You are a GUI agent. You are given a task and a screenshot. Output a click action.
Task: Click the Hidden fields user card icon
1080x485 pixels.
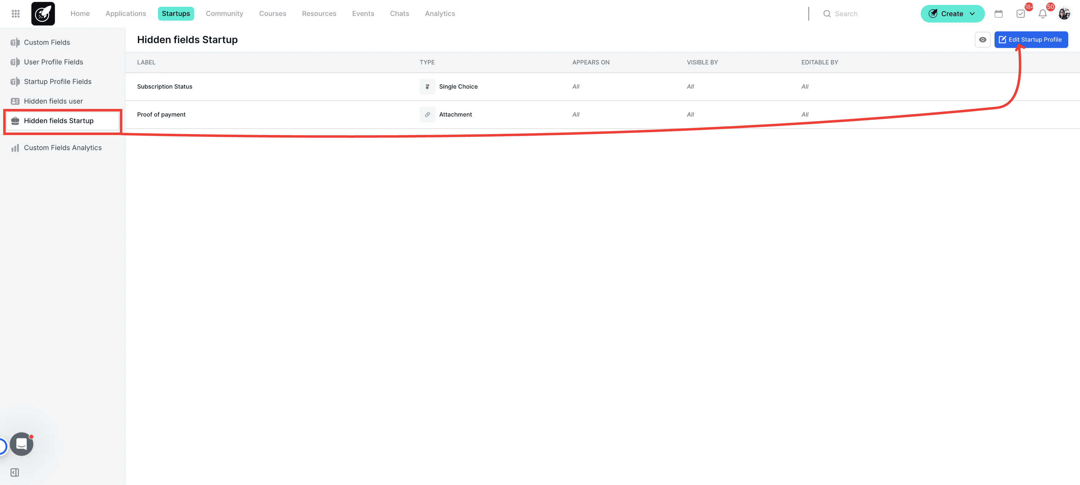[x=15, y=101]
